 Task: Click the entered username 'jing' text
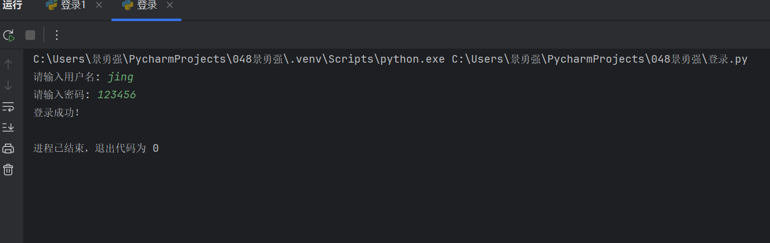pyautogui.click(x=121, y=77)
